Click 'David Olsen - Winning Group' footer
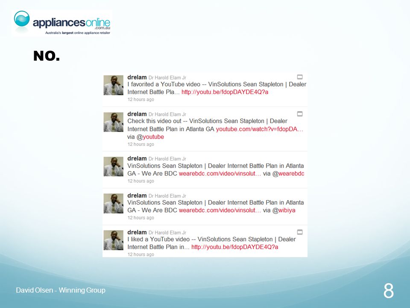 click(61, 290)
